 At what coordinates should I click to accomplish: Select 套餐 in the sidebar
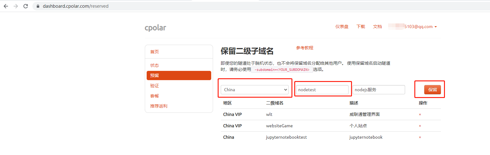point(154,96)
